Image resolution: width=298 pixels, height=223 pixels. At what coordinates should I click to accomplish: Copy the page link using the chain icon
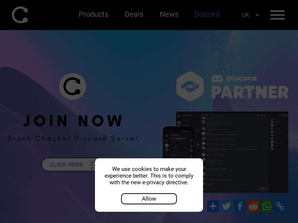tap(280, 206)
